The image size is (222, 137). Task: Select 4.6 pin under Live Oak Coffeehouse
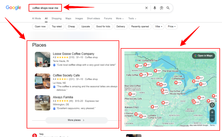178,83
